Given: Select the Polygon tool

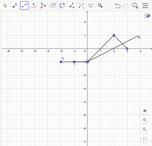Looking at the screenshot, I should (x=43, y=5).
